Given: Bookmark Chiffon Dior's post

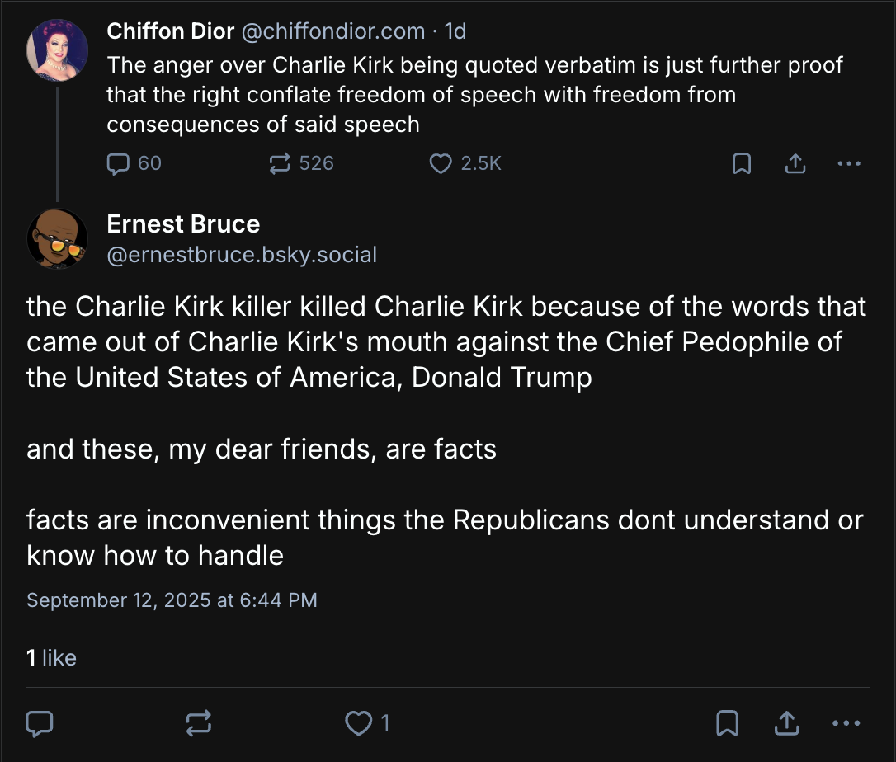Looking at the screenshot, I should click(x=742, y=163).
